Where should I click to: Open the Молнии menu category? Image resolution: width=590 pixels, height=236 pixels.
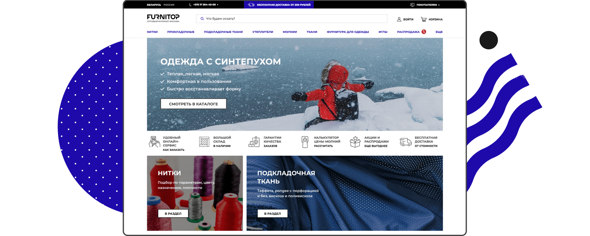[289, 32]
